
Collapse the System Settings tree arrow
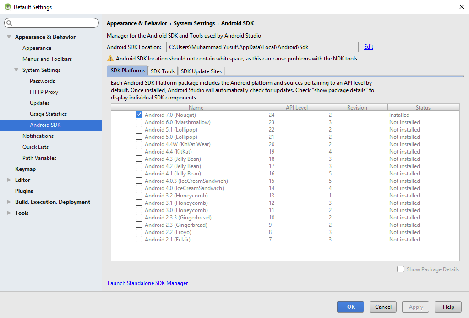pyautogui.click(x=16, y=70)
